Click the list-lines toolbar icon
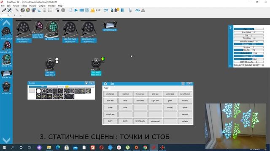 point(50,10)
